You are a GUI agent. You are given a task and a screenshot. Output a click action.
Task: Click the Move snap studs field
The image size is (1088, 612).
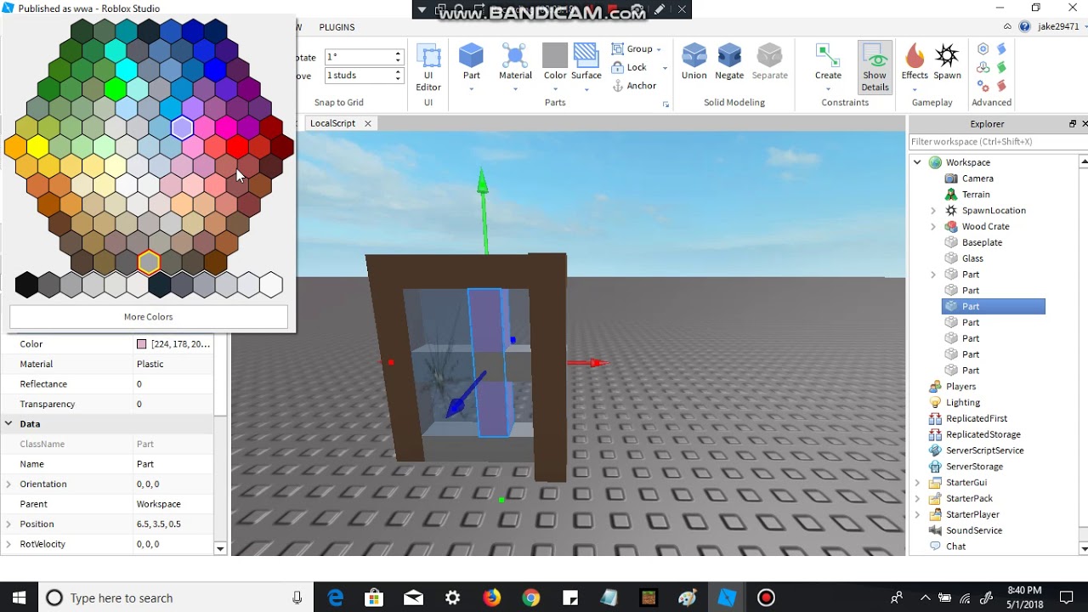click(x=359, y=75)
